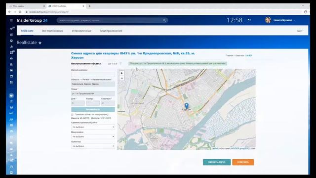Reload the page with the refresh icon

pos(20,12)
